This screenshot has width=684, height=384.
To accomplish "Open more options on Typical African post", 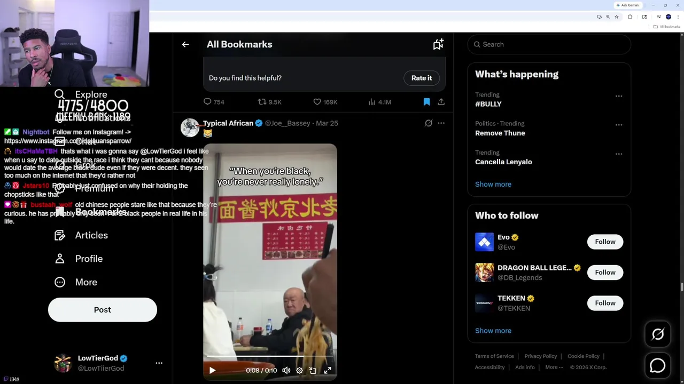I will tap(441, 123).
